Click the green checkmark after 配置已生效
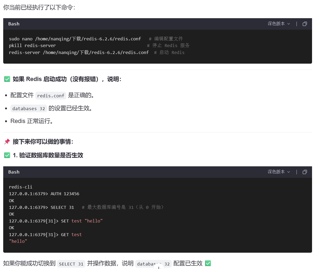The image size is (319, 269). click(x=208, y=263)
